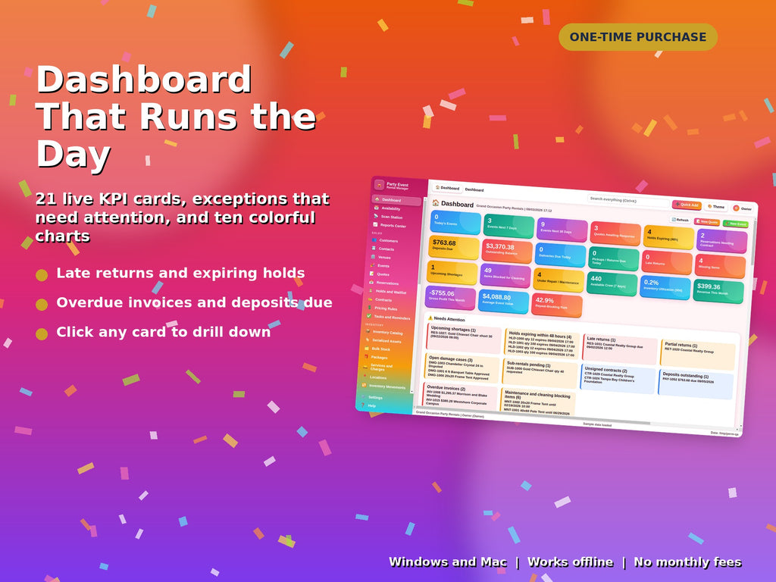Screen dimensions: 776x582
Task: Click the Search everything field
Action: point(627,200)
